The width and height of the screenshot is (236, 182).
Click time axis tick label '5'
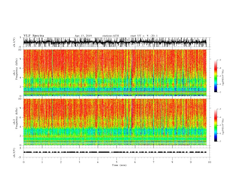click(117, 162)
